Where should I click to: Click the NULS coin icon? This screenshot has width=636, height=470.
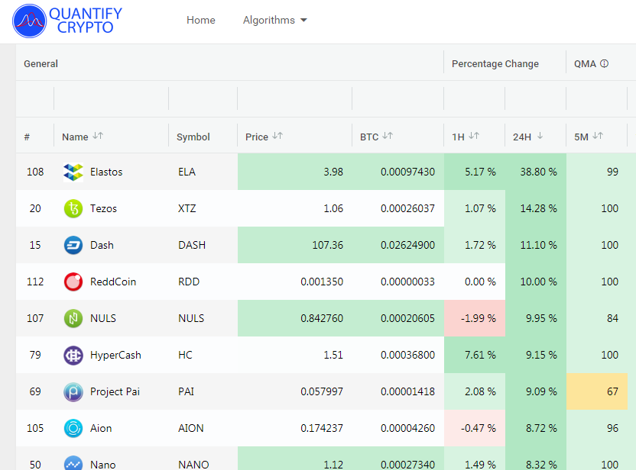click(73, 319)
